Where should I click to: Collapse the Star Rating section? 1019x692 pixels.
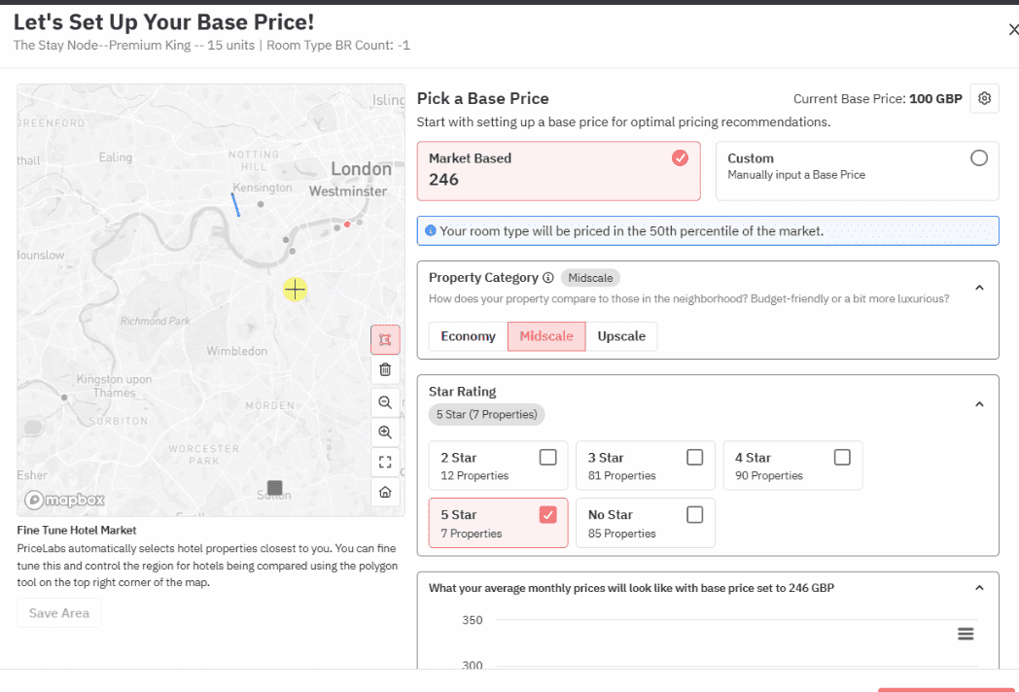tap(979, 403)
